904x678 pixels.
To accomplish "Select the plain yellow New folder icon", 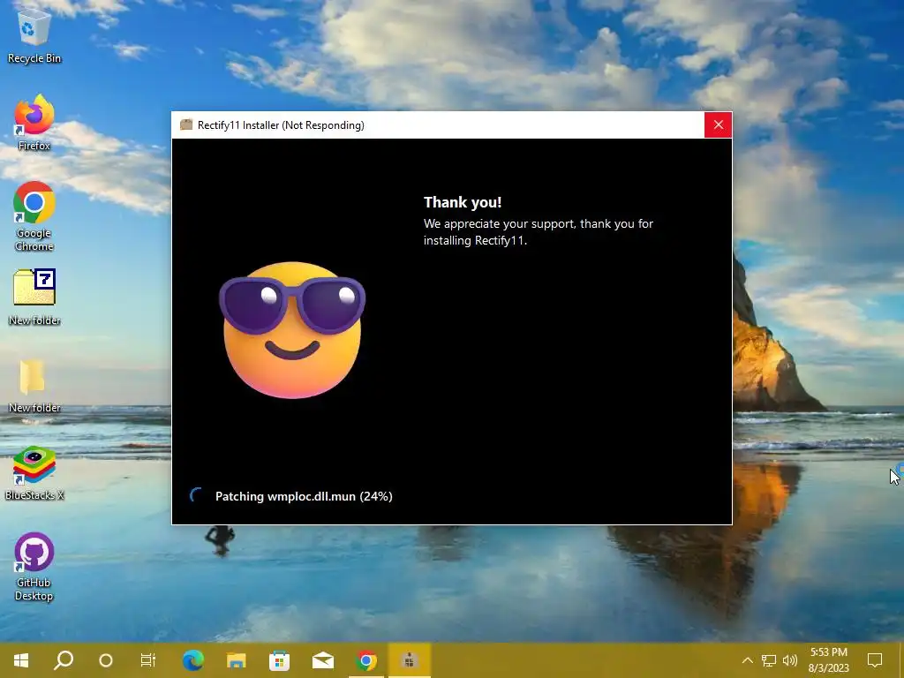I will [34, 385].
